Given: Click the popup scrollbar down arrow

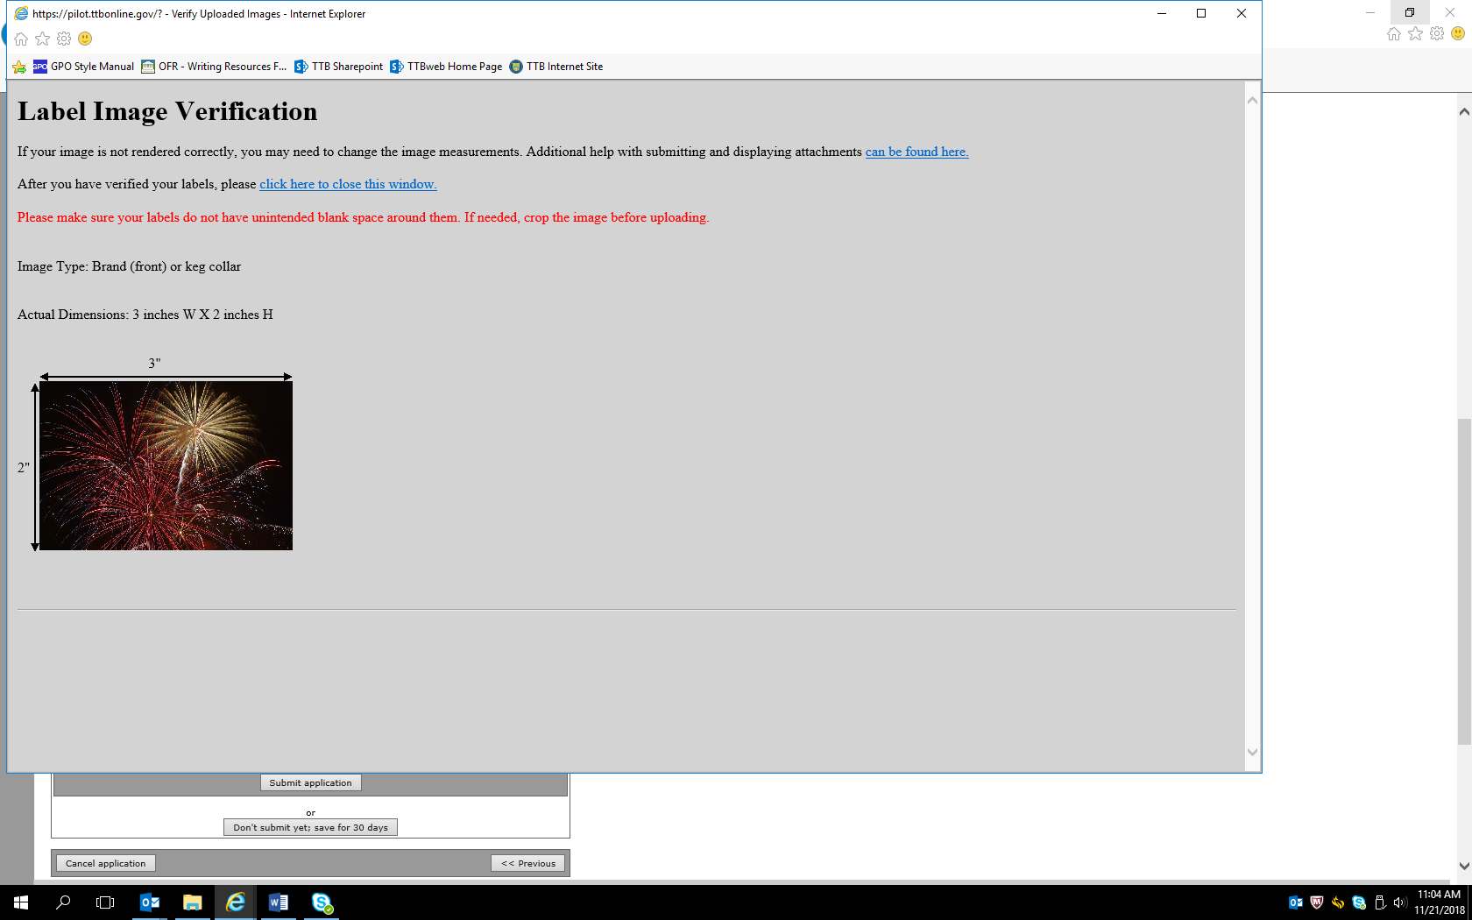Looking at the screenshot, I should (x=1252, y=752).
